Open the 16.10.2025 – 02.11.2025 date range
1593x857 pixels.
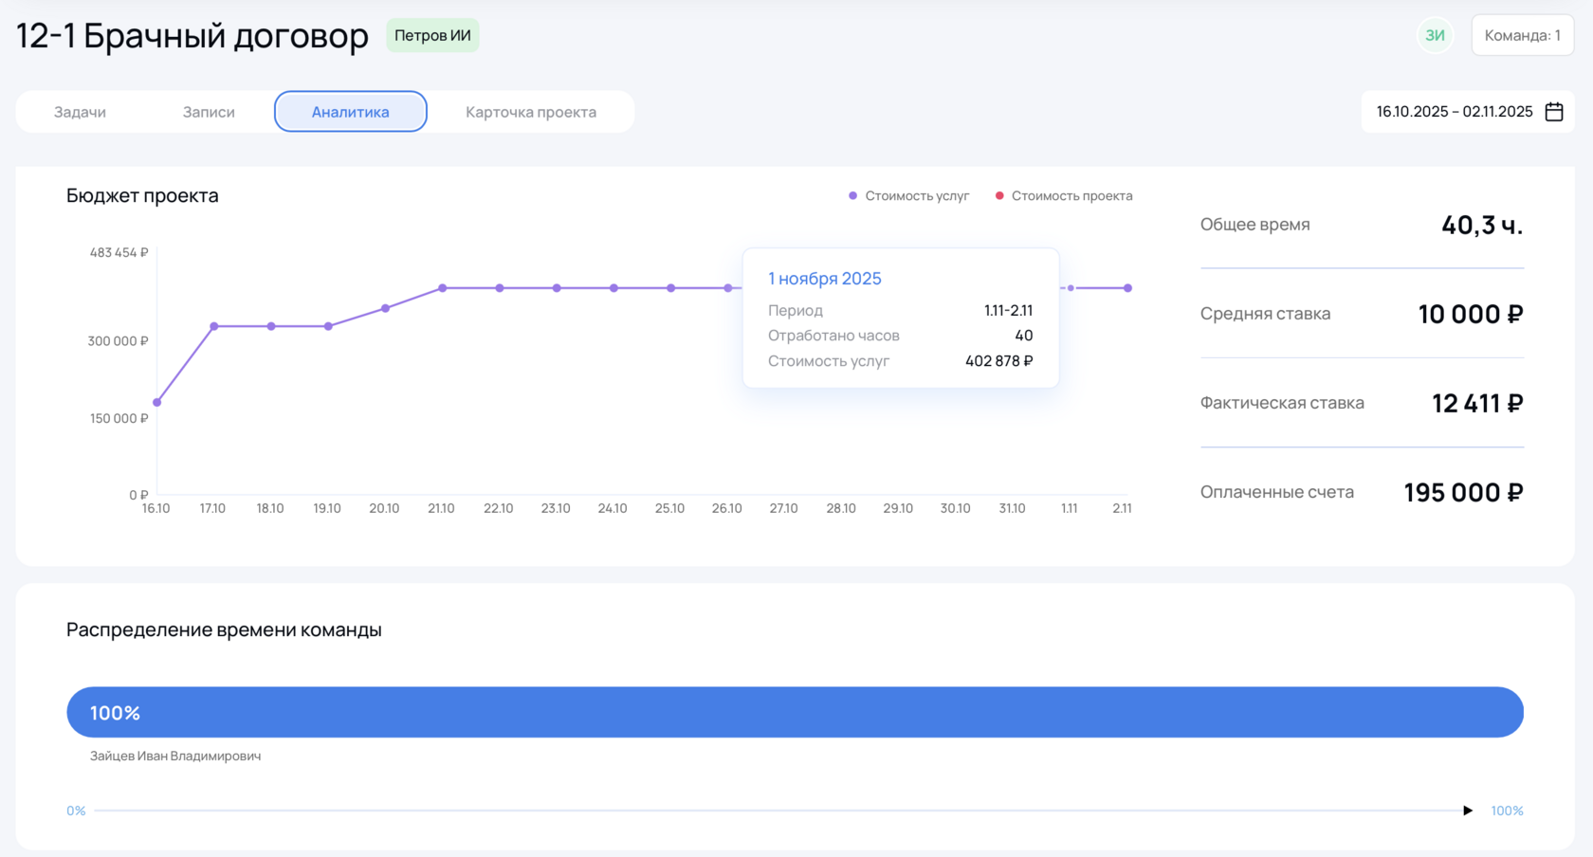1455,112
